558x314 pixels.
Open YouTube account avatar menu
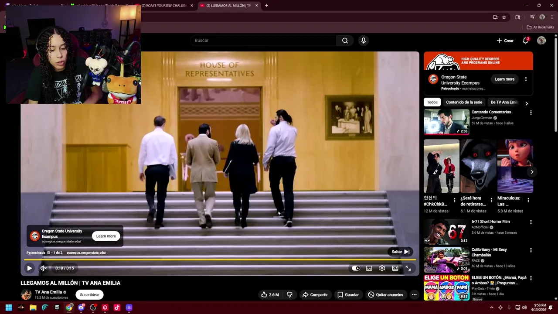pyautogui.click(x=541, y=41)
